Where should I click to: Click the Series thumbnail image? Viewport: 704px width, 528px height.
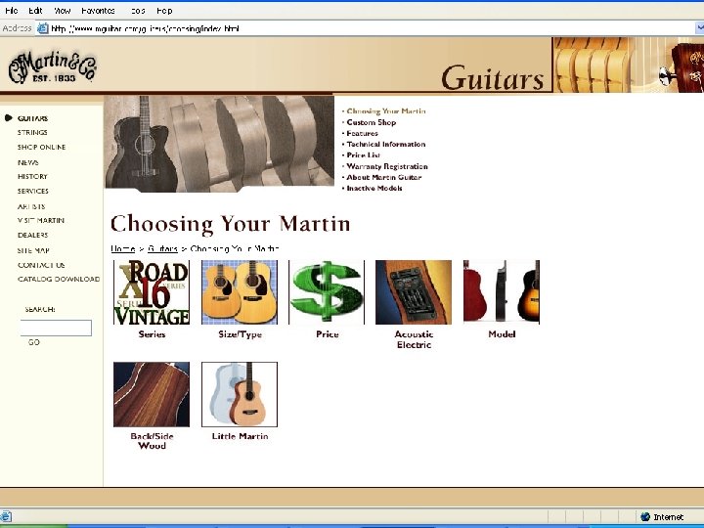(x=152, y=292)
